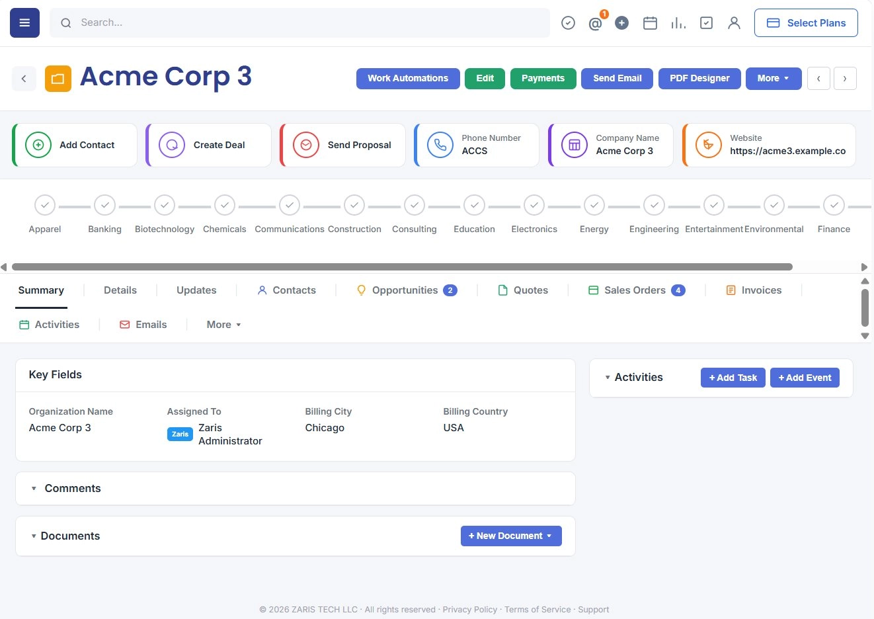Click the Add Event button
This screenshot has width=874, height=619.
tap(805, 378)
